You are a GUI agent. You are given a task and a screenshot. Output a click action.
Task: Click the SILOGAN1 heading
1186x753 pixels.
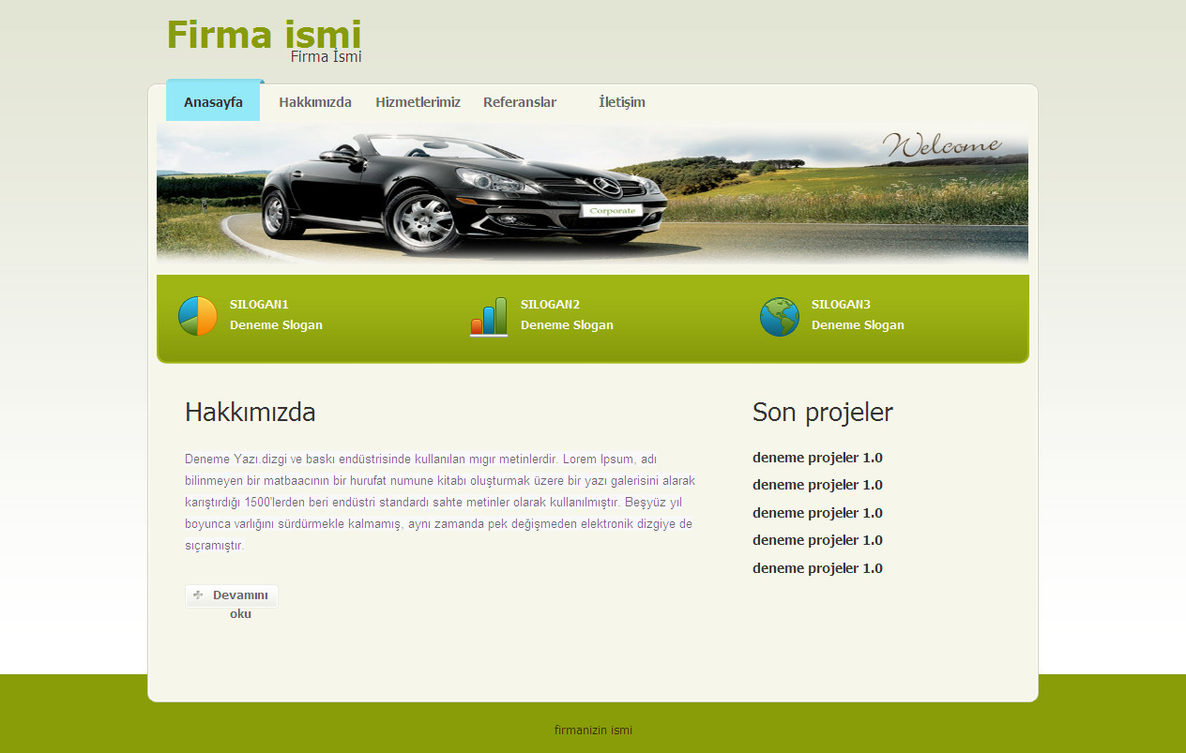pyautogui.click(x=259, y=305)
